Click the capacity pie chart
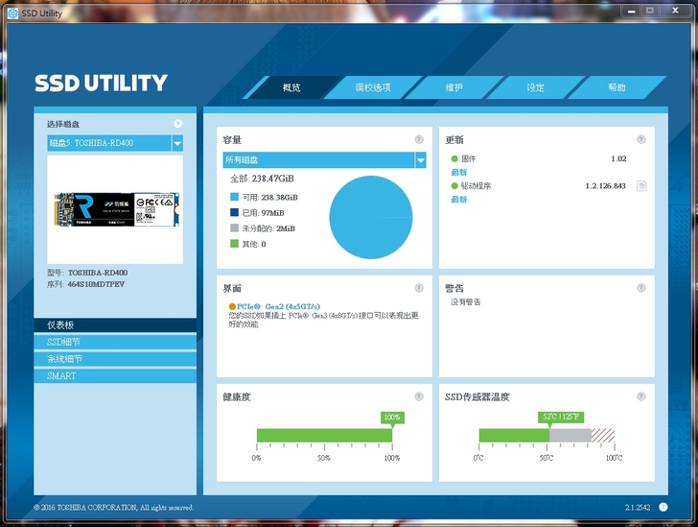The height and width of the screenshot is (527, 698). 371,217
